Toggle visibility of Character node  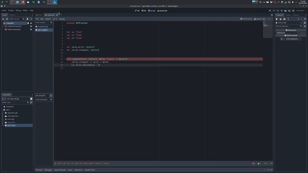(x=31, y=23)
